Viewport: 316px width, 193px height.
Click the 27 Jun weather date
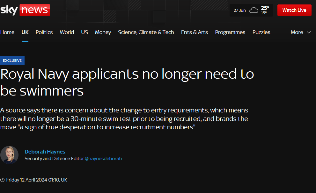tap(239, 10)
